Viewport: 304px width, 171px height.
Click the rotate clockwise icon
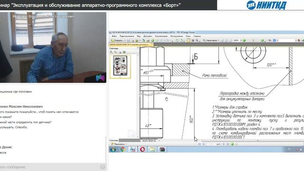[x=181, y=40]
